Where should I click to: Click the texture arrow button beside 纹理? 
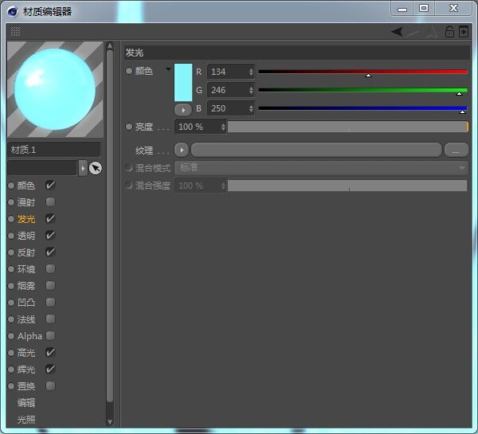[182, 150]
